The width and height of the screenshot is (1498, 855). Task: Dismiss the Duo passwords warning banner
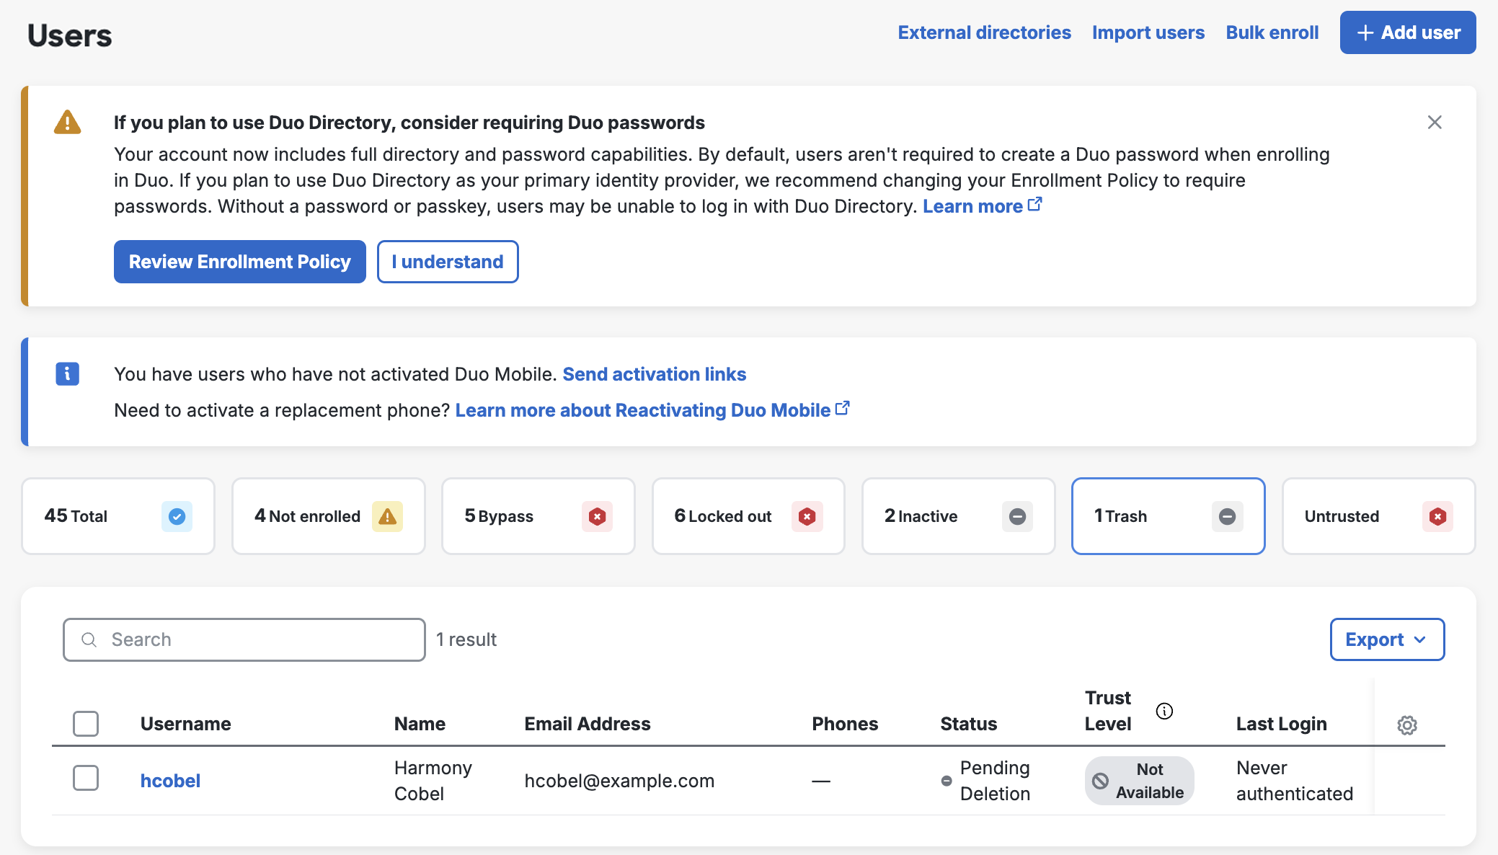(x=1435, y=123)
